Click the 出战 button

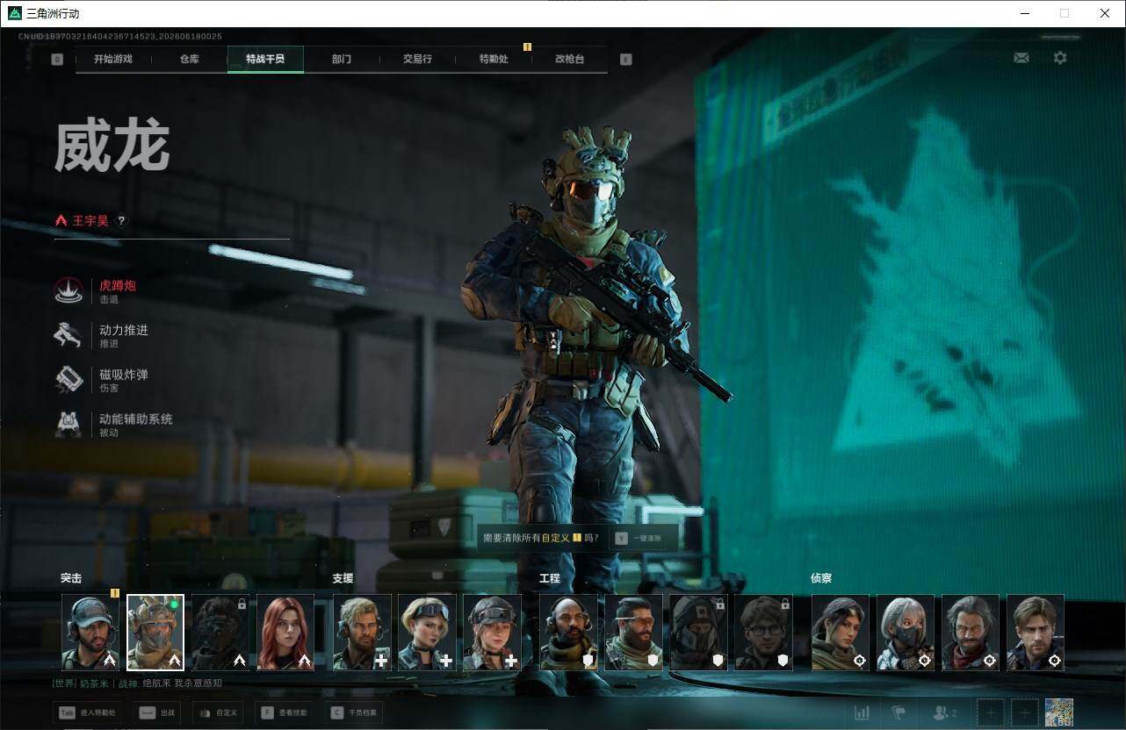pos(157,713)
